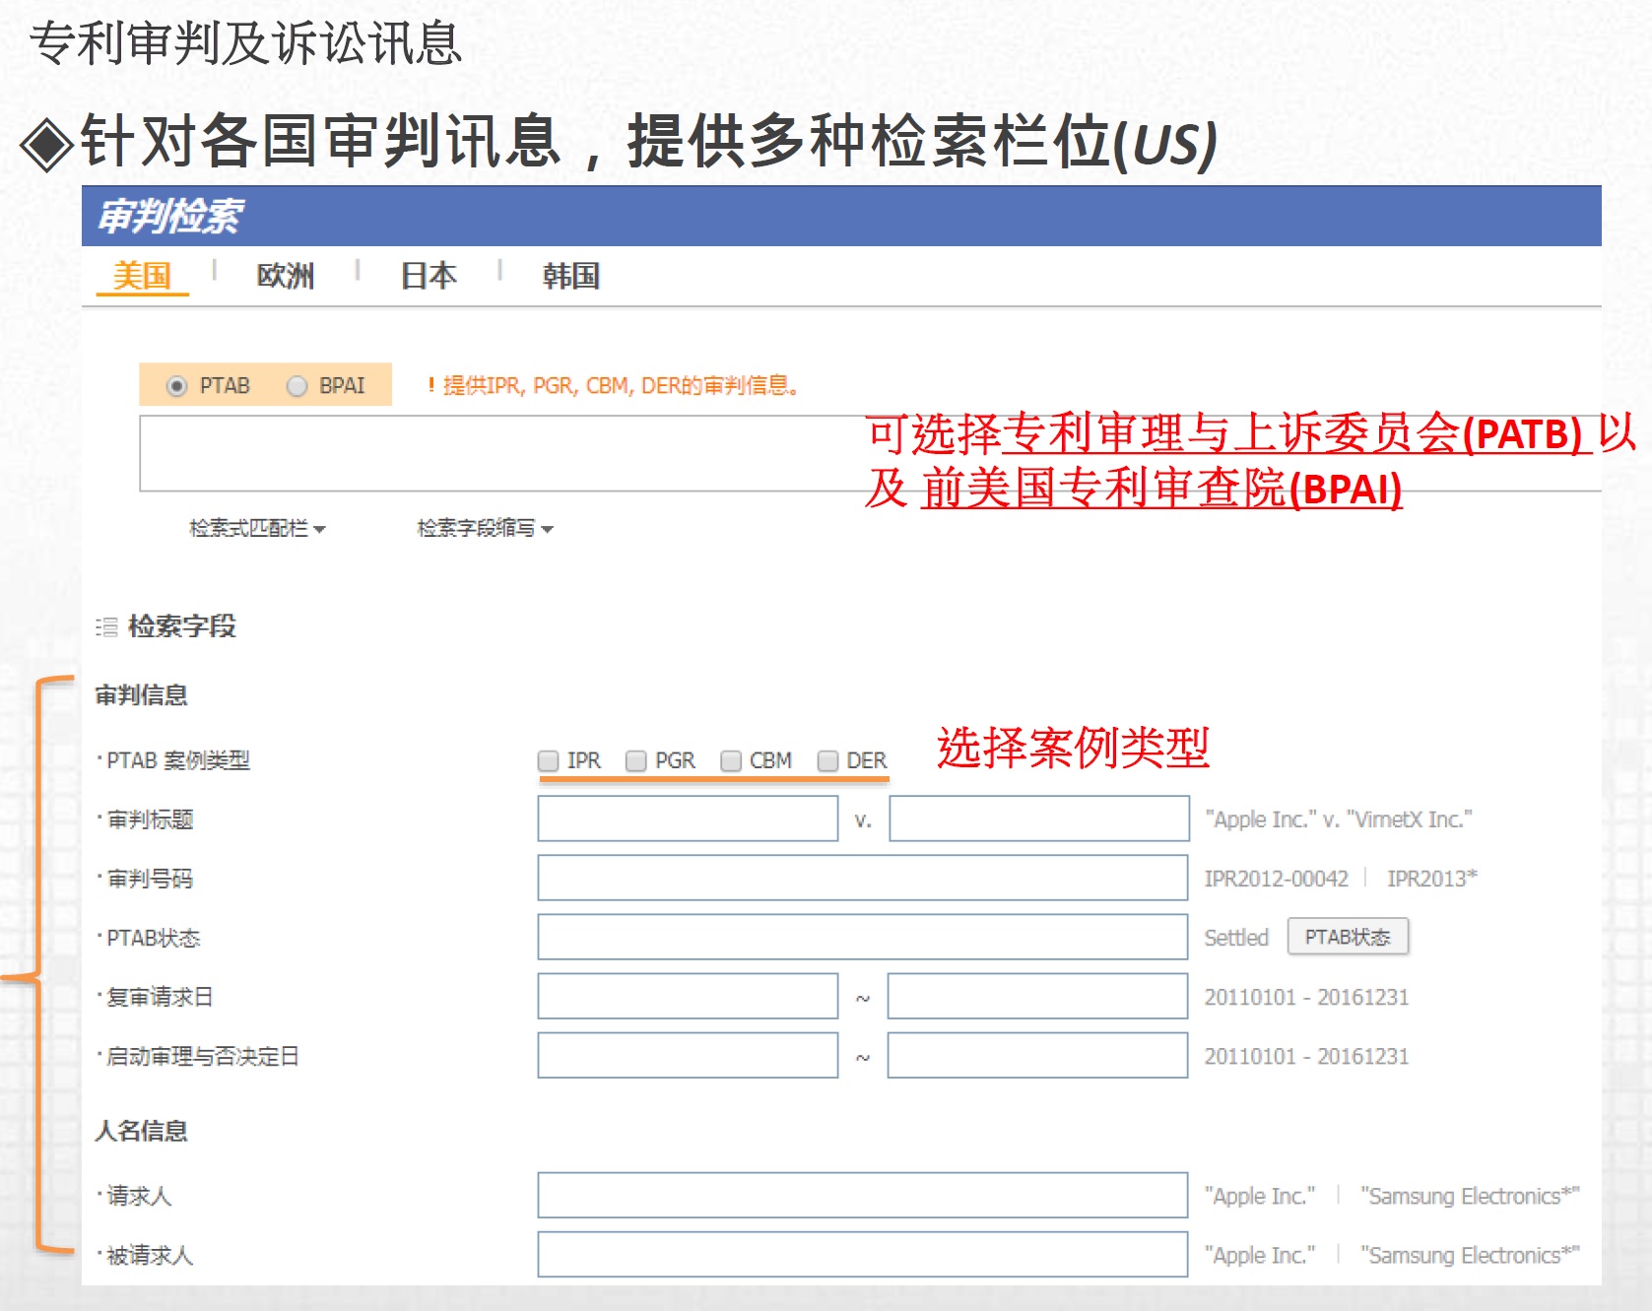The image size is (1652, 1311).
Task: Click the 人名信息 section heading
Action: [141, 1131]
